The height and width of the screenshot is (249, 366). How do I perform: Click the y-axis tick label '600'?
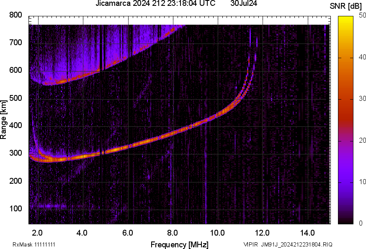[15, 70]
